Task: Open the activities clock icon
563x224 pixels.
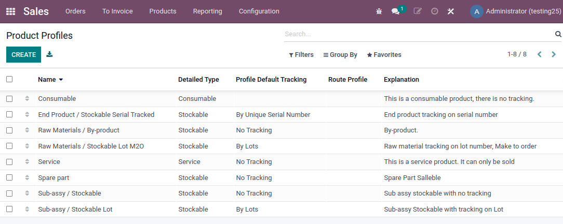Action: tap(435, 11)
